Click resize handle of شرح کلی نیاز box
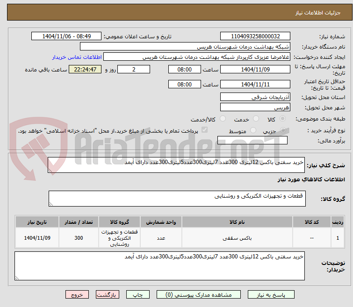The image size is (353, 307). click(x=50, y=171)
